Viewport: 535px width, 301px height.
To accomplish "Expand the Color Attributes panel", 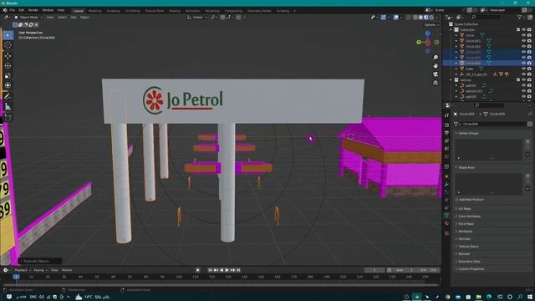I will [469, 216].
